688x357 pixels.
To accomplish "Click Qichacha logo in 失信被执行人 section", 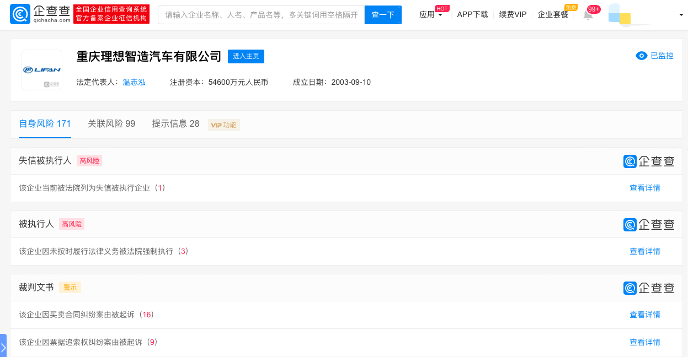I will [649, 161].
